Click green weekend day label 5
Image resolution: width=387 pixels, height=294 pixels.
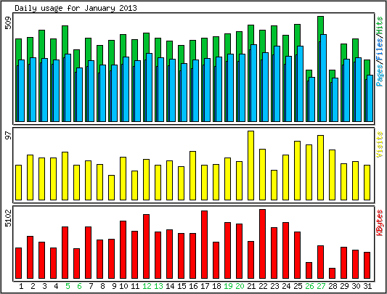68,286
